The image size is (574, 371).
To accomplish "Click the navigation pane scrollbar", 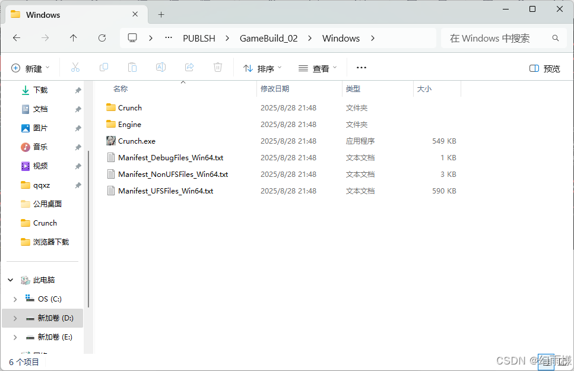I will (88, 229).
